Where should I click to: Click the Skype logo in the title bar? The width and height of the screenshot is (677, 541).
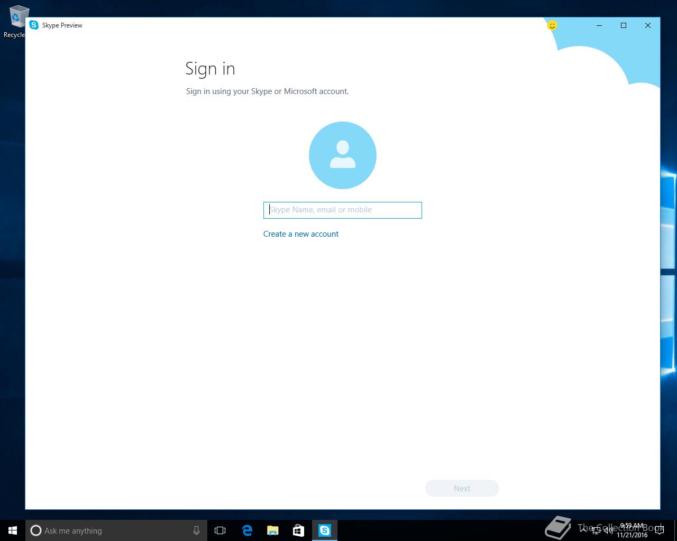click(x=34, y=25)
